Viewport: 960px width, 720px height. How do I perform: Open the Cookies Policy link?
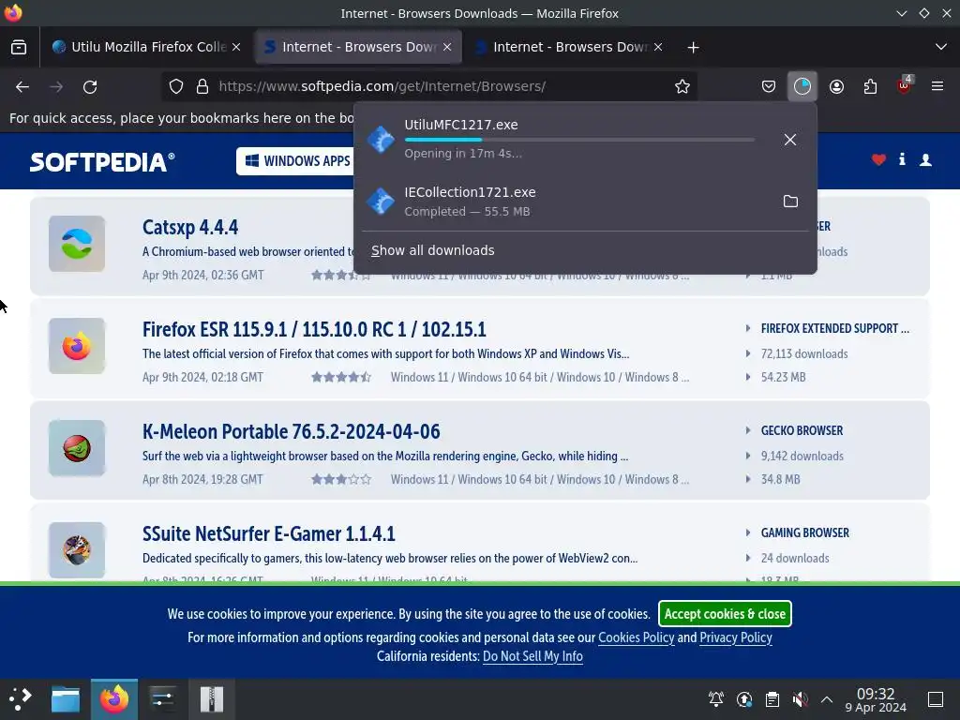pyautogui.click(x=637, y=637)
